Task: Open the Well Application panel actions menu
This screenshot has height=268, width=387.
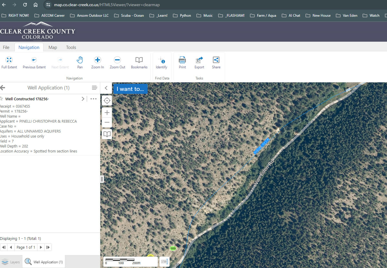Action: (x=94, y=88)
